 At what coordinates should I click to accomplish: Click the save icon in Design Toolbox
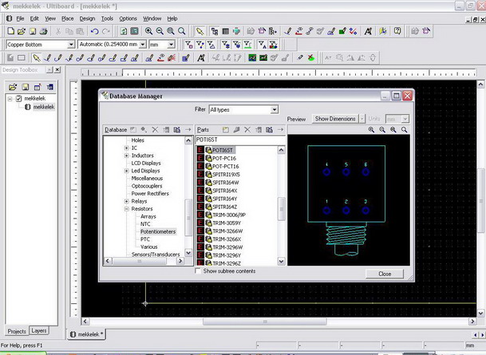26,88
